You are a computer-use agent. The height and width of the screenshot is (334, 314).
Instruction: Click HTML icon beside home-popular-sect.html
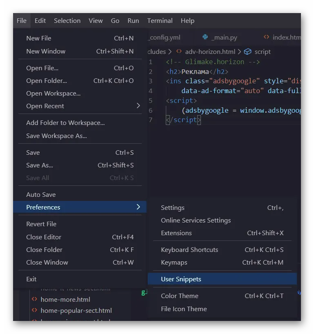point(35,310)
